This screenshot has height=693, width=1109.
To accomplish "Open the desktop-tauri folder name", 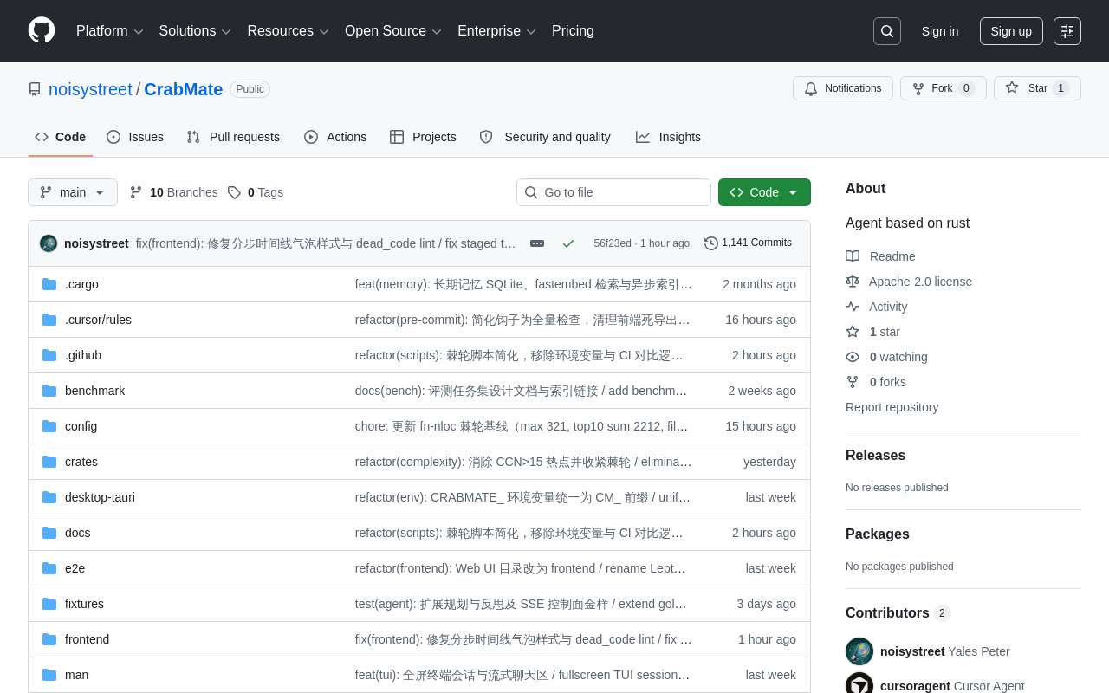I will (x=100, y=497).
